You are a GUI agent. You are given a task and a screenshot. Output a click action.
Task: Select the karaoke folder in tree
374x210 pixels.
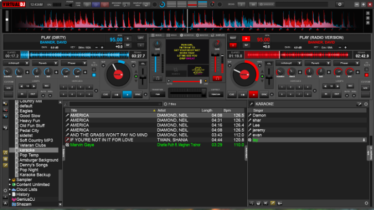[27, 150]
